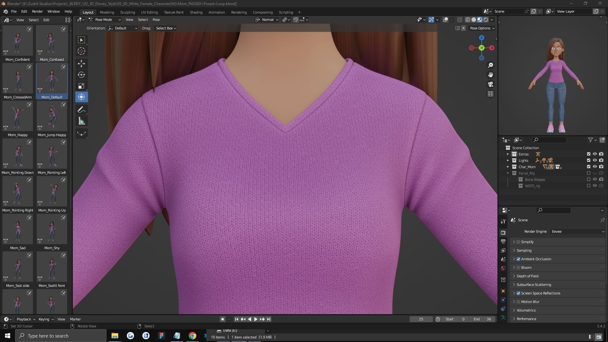Select the Rotate tool
This screenshot has height=342, width=608.
[x=81, y=75]
